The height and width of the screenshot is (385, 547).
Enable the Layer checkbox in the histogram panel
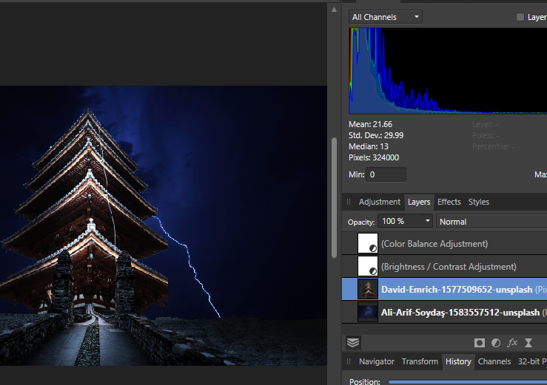pos(520,17)
